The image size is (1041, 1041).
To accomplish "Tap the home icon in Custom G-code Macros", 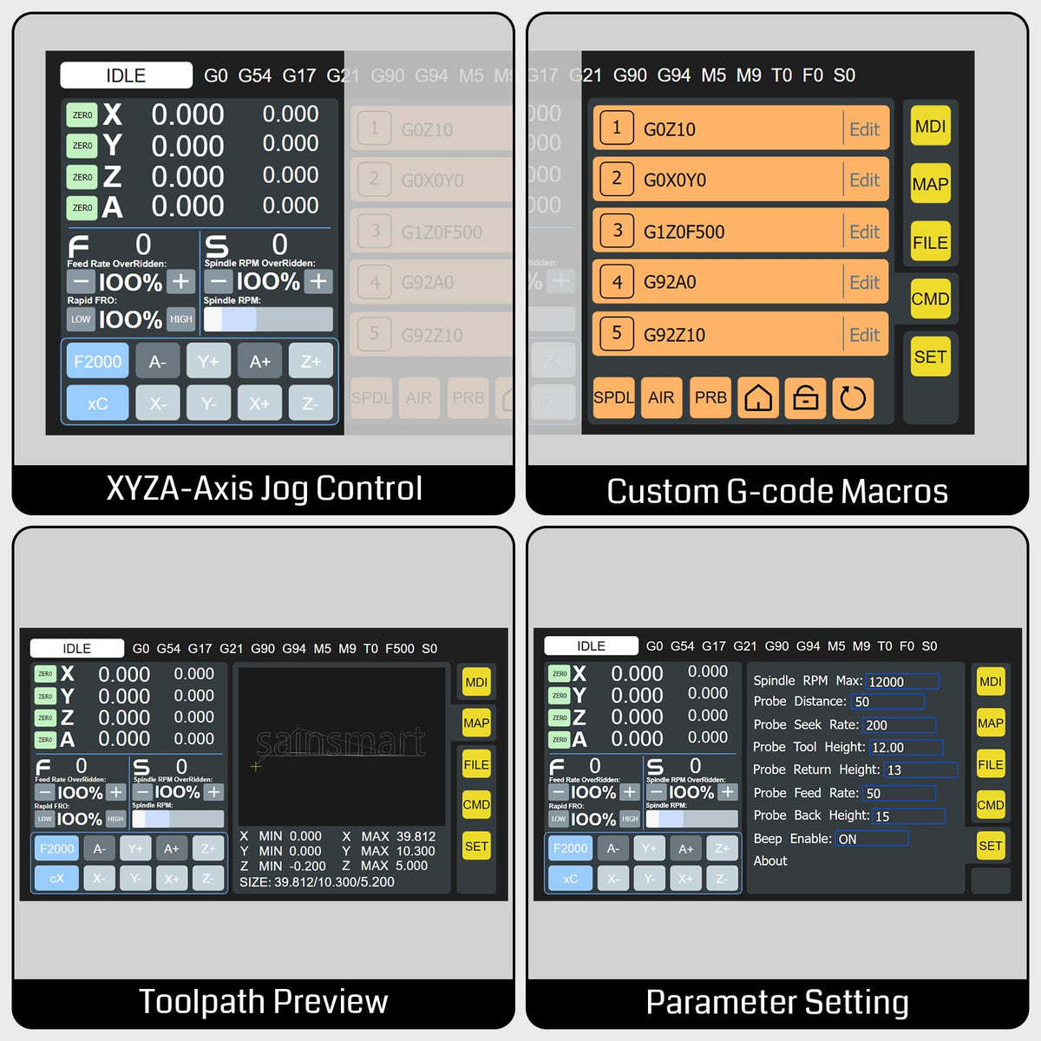I will point(757,398).
